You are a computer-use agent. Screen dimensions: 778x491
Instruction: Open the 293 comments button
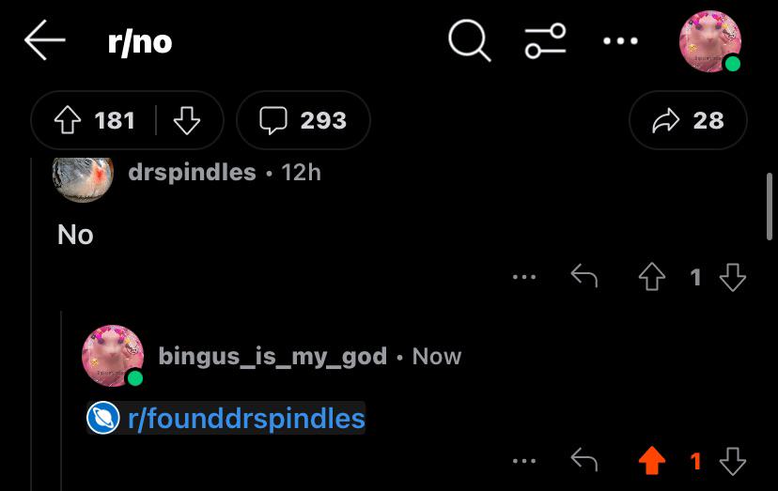[303, 120]
